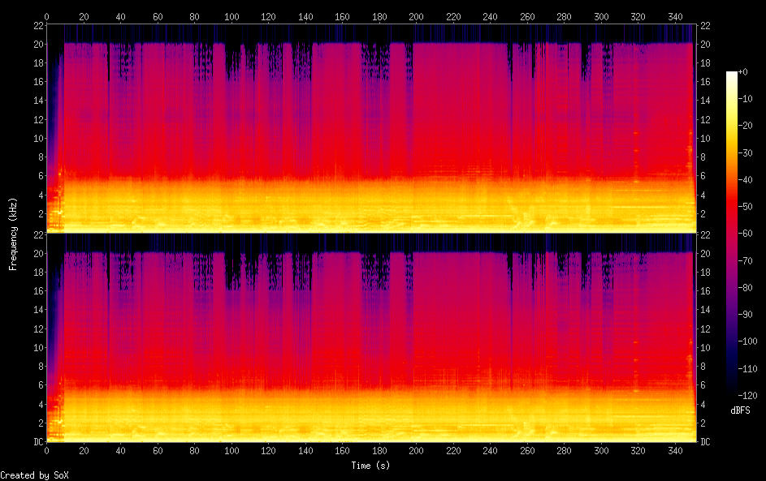This screenshot has height=481, width=766.
Task: Click the 340 tick on the bottom time axis
Action: click(676, 450)
